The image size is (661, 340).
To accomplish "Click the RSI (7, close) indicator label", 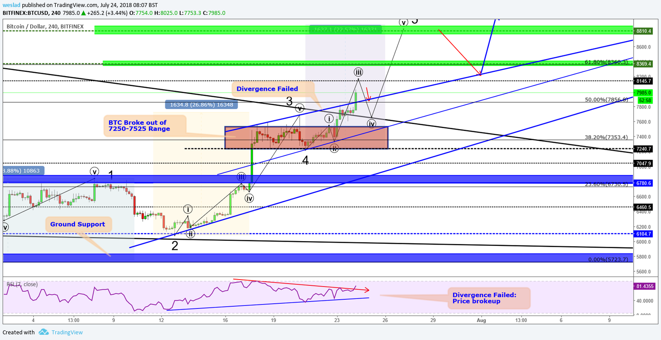I will 22,284.
